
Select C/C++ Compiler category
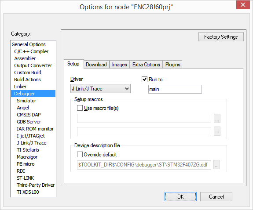[31, 51]
